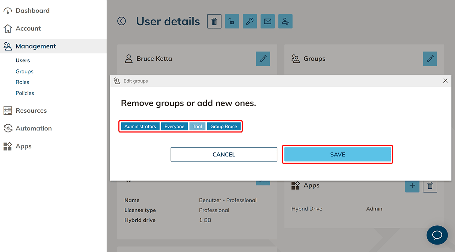Close the Edit groups dialog
This screenshot has height=252, width=455.
pos(445,81)
